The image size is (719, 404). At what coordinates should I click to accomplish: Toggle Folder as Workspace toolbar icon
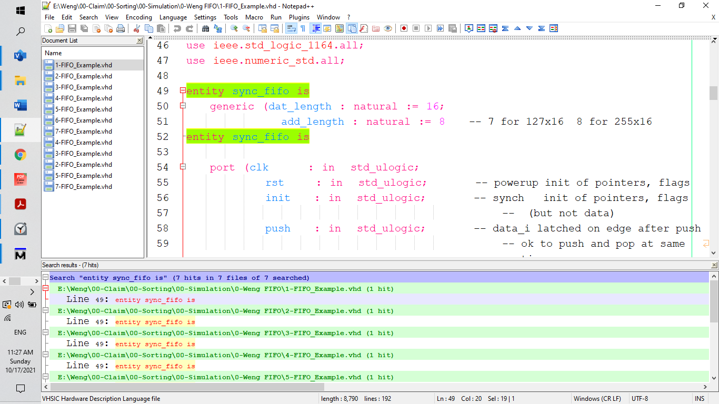[376, 28]
